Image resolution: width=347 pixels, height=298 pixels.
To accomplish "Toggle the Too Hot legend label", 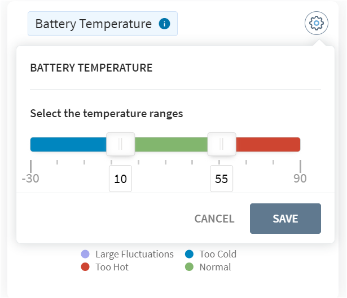I will click(x=112, y=267).
